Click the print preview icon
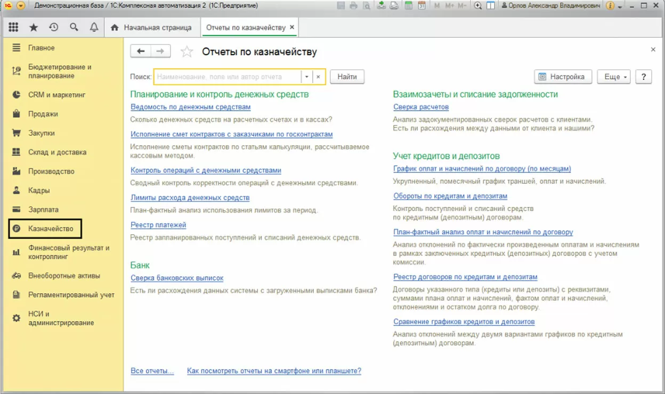 (x=367, y=6)
